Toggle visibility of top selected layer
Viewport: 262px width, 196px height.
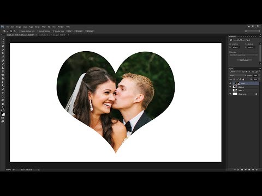(230, 83)
